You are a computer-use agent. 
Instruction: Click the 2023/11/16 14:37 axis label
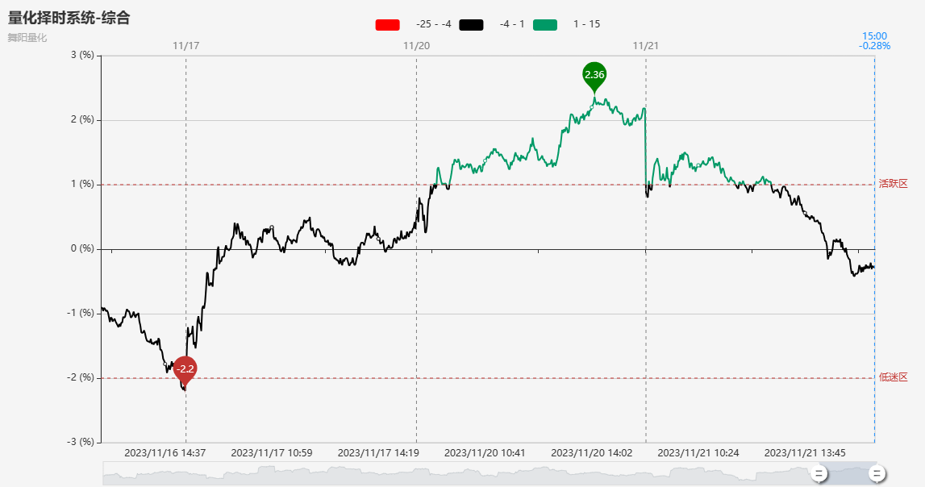[165, 453]
